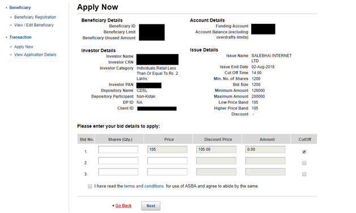
Task: Check CutOff checkbox for bid 2
Action: pyautogui.click(x=304, y=163)
